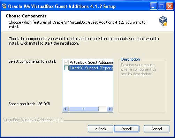Click the horizontal scrollbar thumb in components list
The height and width of the screenshot is (138, 175).
click(84, 109)
